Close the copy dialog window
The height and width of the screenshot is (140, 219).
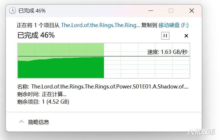(x=192, y=11)
